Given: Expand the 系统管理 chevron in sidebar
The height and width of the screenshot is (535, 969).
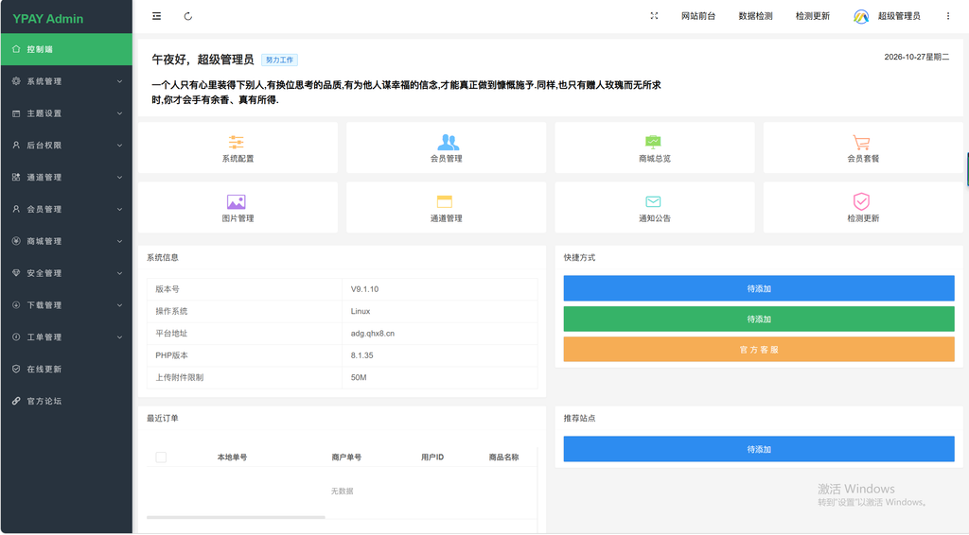Looking at the screenshot, I should (119, 81).
